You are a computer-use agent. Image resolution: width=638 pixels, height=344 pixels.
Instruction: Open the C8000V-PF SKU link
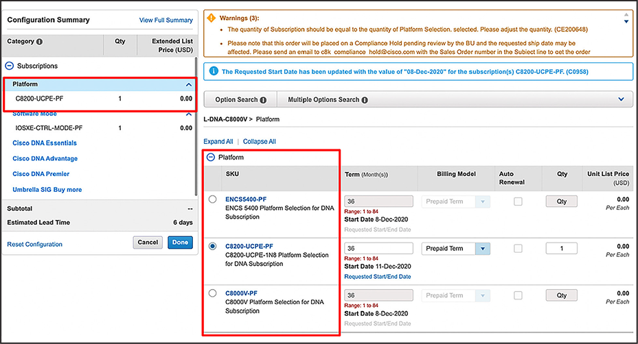(241, 293)
